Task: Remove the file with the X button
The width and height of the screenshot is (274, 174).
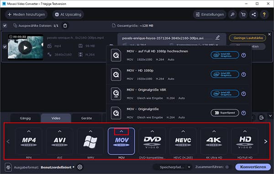Action: [269, 34]
